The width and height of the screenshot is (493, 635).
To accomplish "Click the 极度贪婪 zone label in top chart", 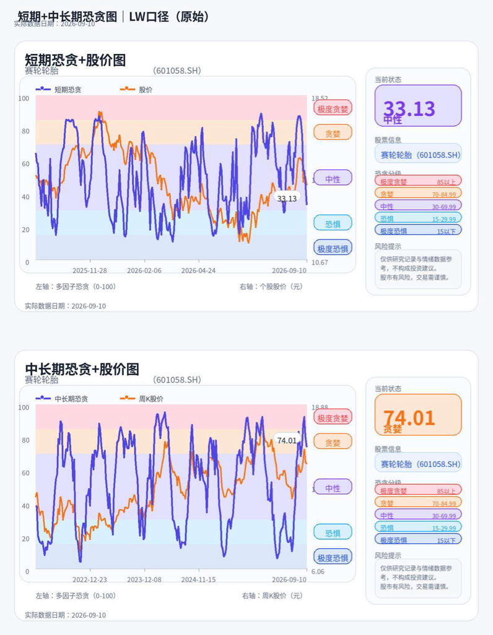I will click(333, 108).
